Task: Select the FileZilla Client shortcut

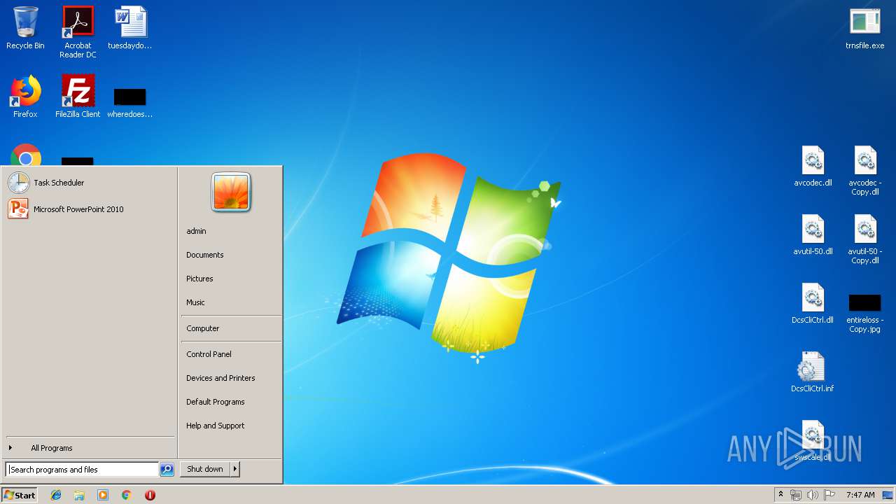Action: (78, 97)
